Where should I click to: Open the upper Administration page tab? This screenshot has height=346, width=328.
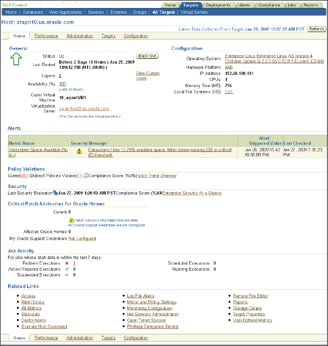[80, 35]
